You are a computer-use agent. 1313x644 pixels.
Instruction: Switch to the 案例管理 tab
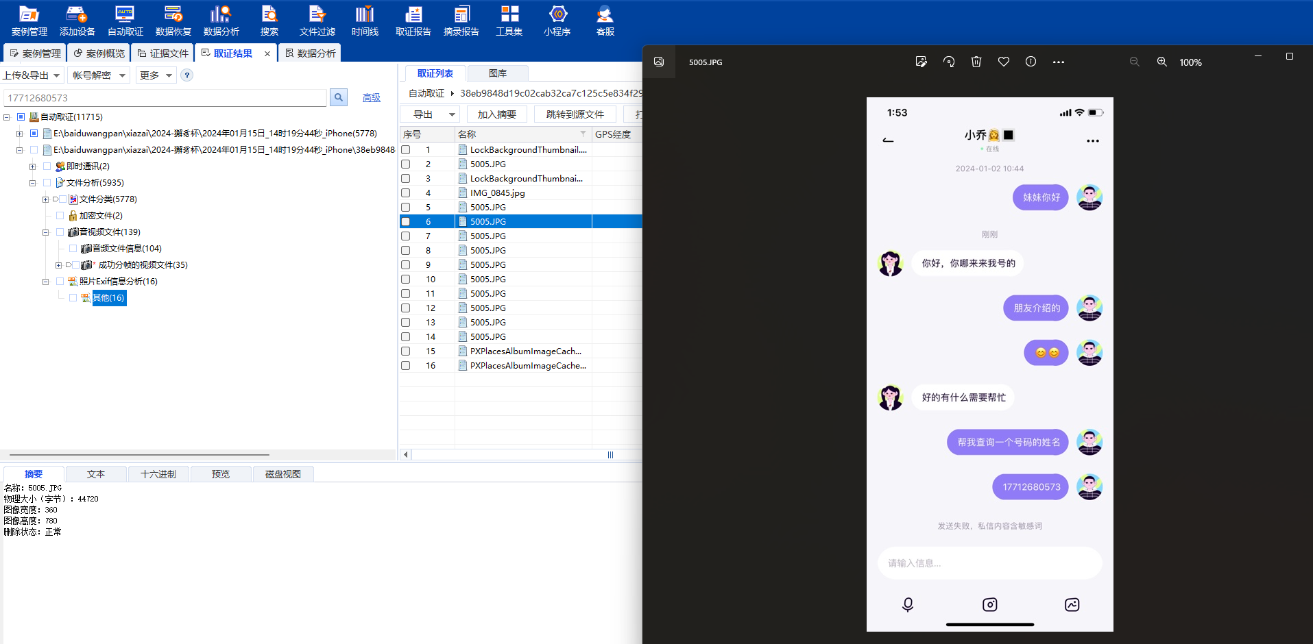pyautogui.click(x=35, y=53)
